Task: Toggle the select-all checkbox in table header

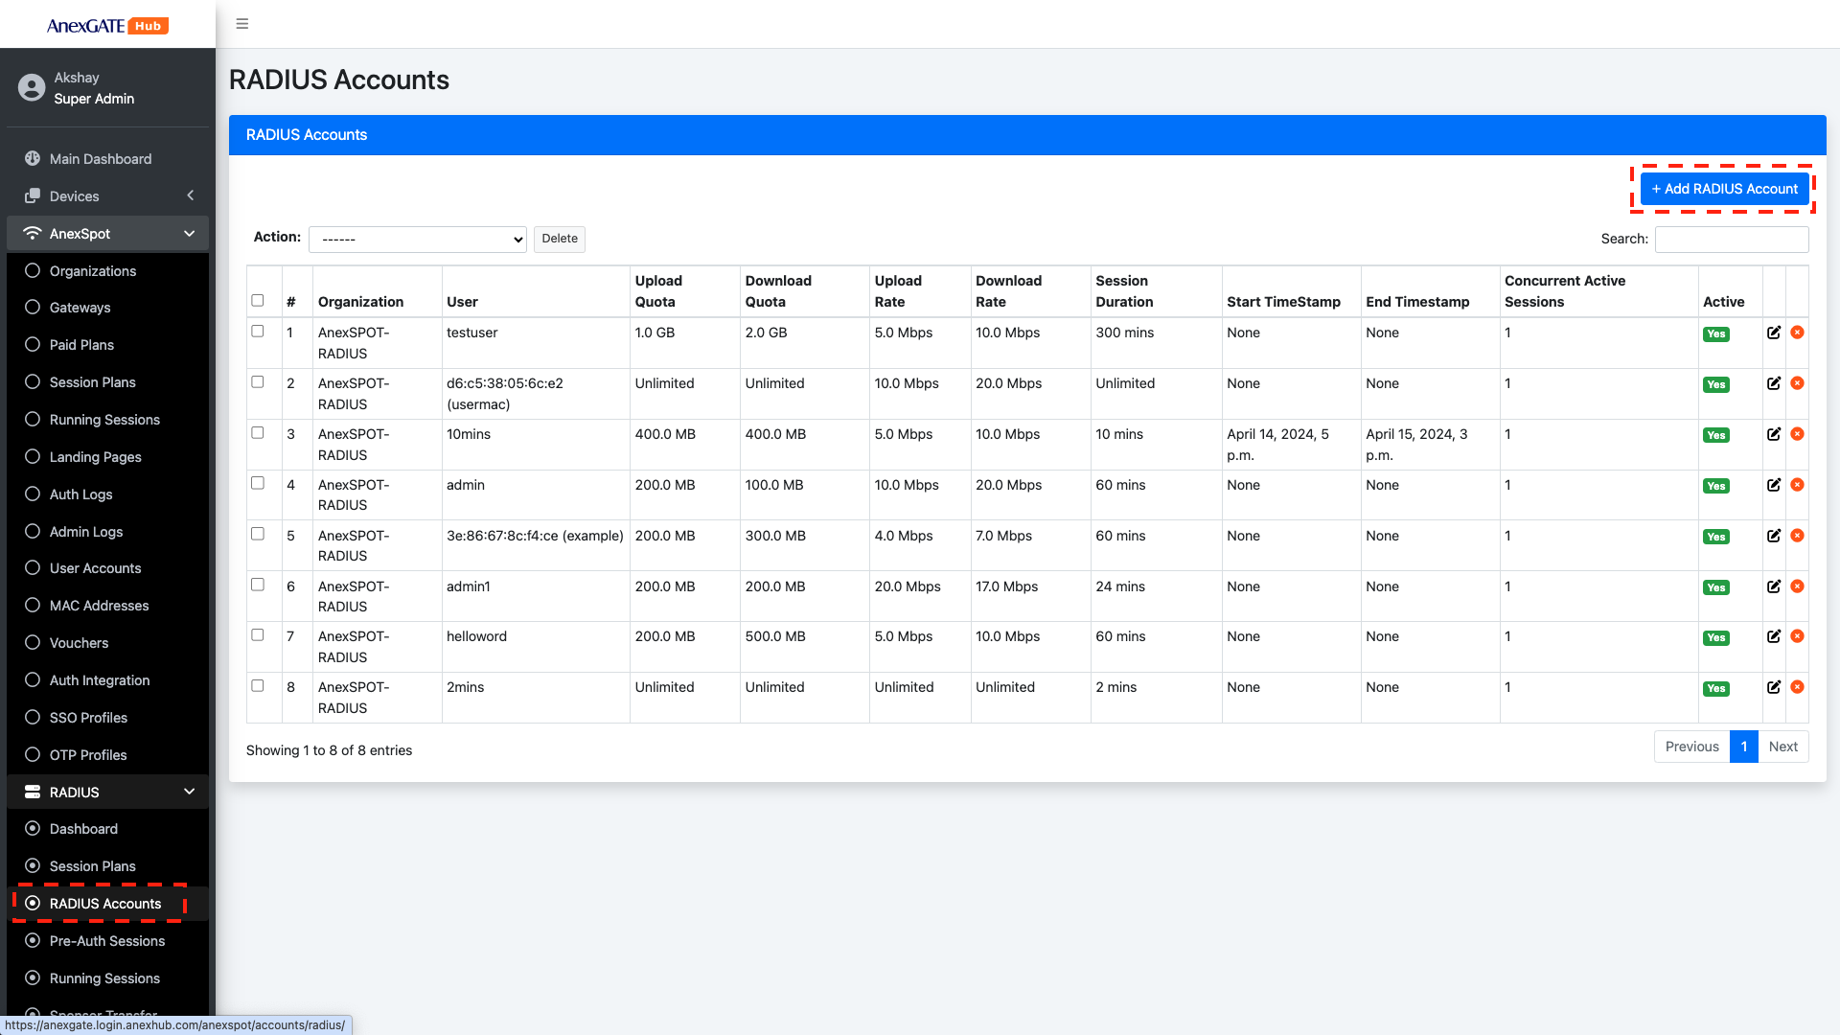Action: click(258, 301)
